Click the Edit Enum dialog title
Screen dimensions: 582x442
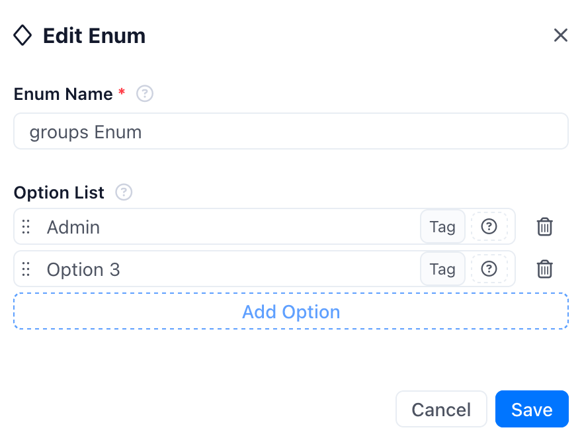click(x=95, y=36)
